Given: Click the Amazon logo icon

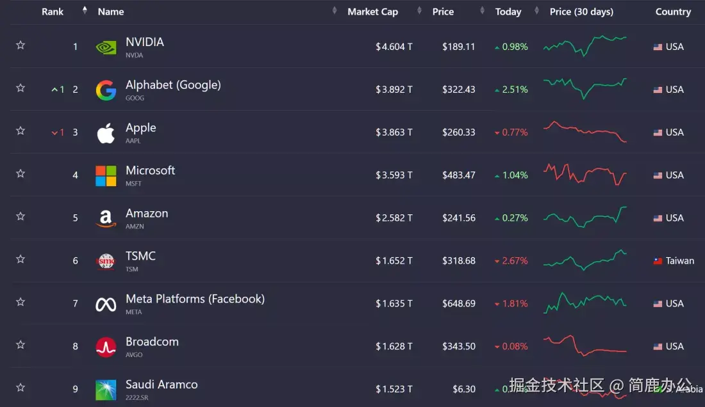Looking at the screenshot, I should point(106,219).
